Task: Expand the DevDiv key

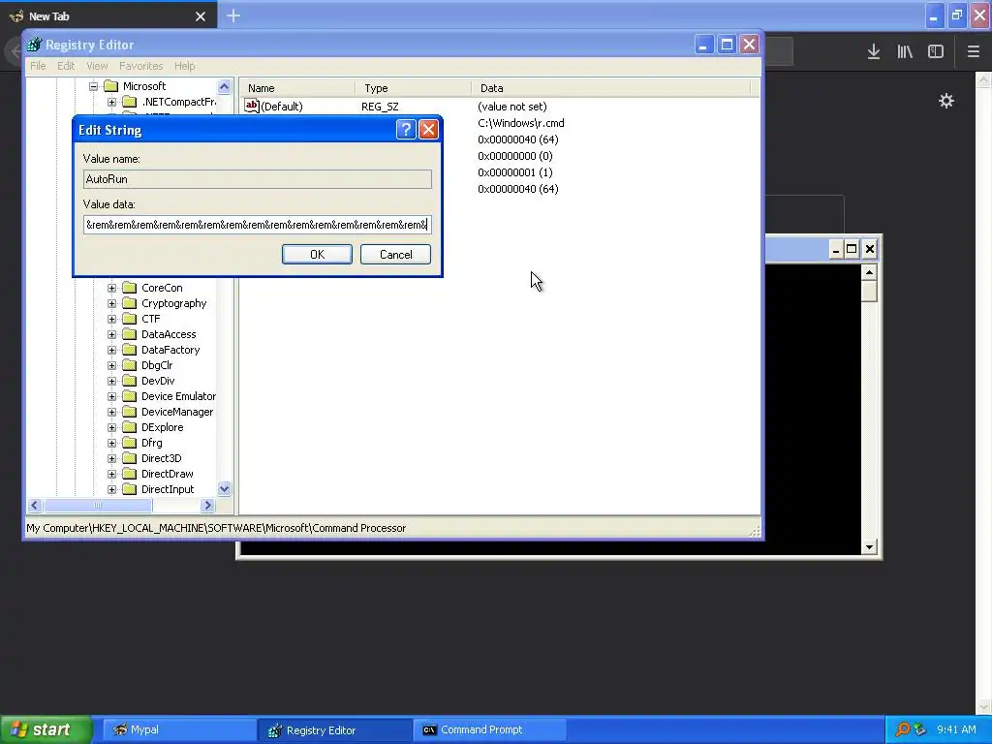Action: [x=112, y=381]
